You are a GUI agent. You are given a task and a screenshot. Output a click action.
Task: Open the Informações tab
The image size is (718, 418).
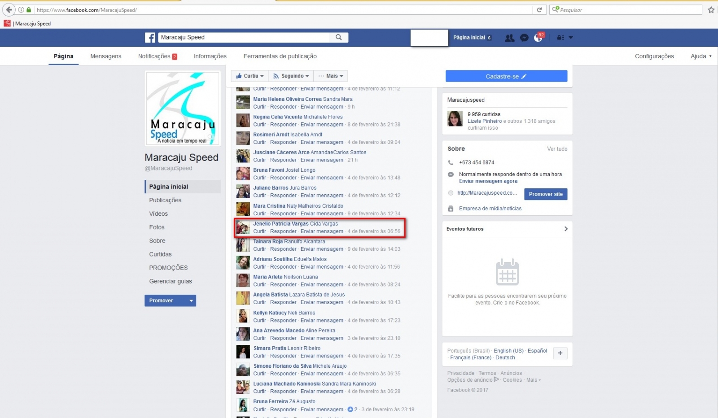pos(210,57)
